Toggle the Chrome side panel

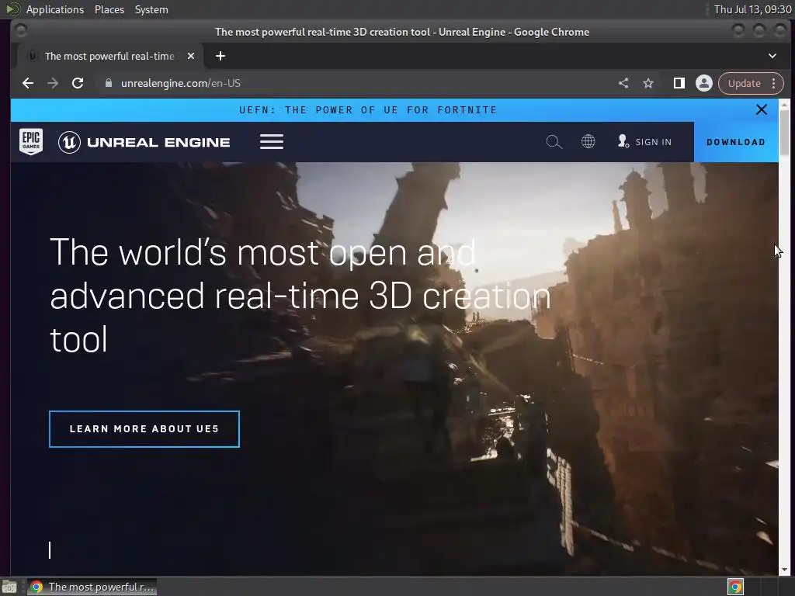(679, 83)
